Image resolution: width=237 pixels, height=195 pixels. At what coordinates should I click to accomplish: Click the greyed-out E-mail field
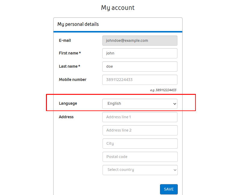[x=140, y=41]
